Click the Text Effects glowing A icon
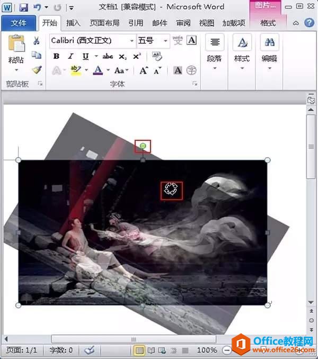Screen dimensions: 318x359 pyautogui.click(x=56, y=70)
